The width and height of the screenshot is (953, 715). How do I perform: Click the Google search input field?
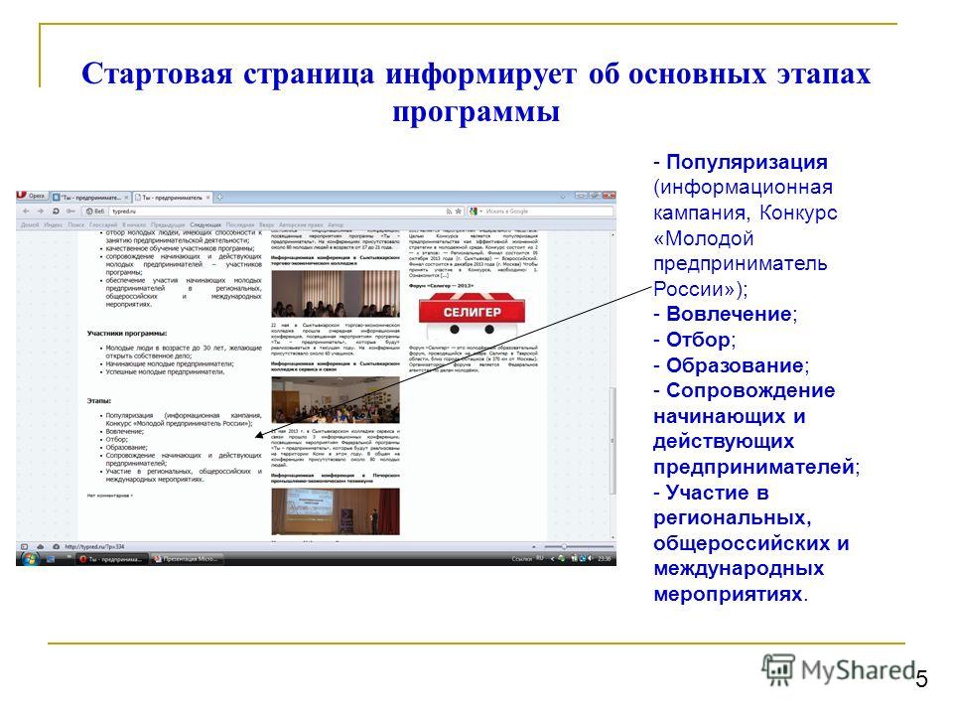547,212
